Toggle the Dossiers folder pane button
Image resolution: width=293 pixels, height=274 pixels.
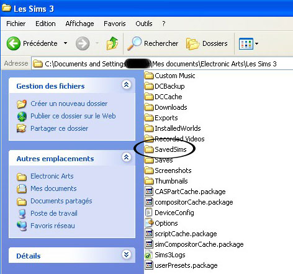coord(207,43)
